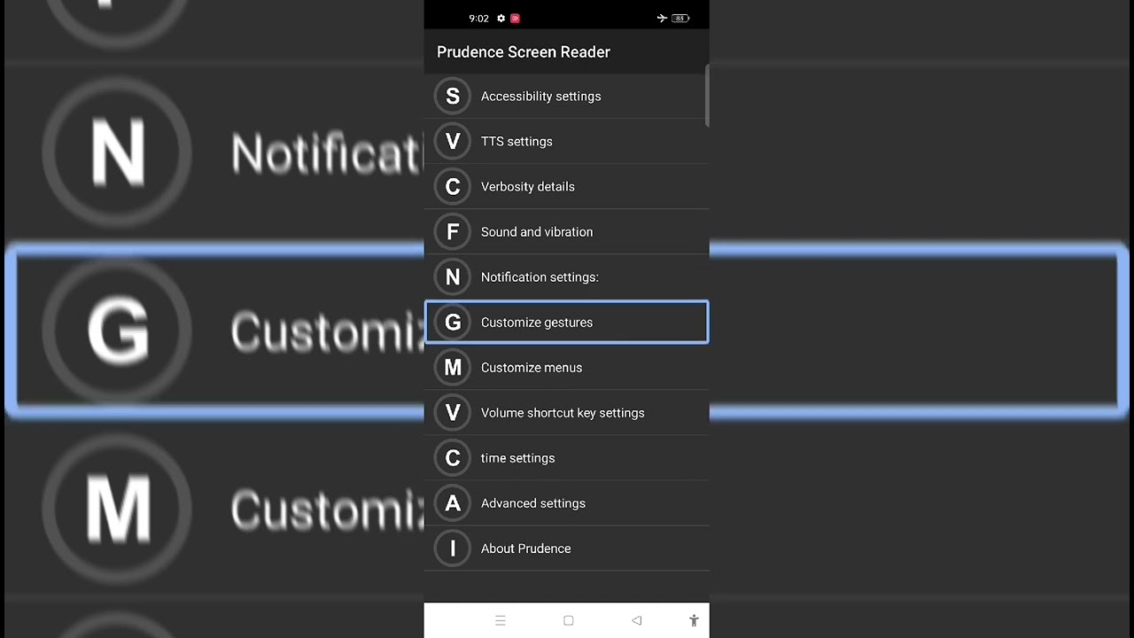Tap the settings gear status icon
The height and width of the screenshot is (638, 1134).
point(501,18)
